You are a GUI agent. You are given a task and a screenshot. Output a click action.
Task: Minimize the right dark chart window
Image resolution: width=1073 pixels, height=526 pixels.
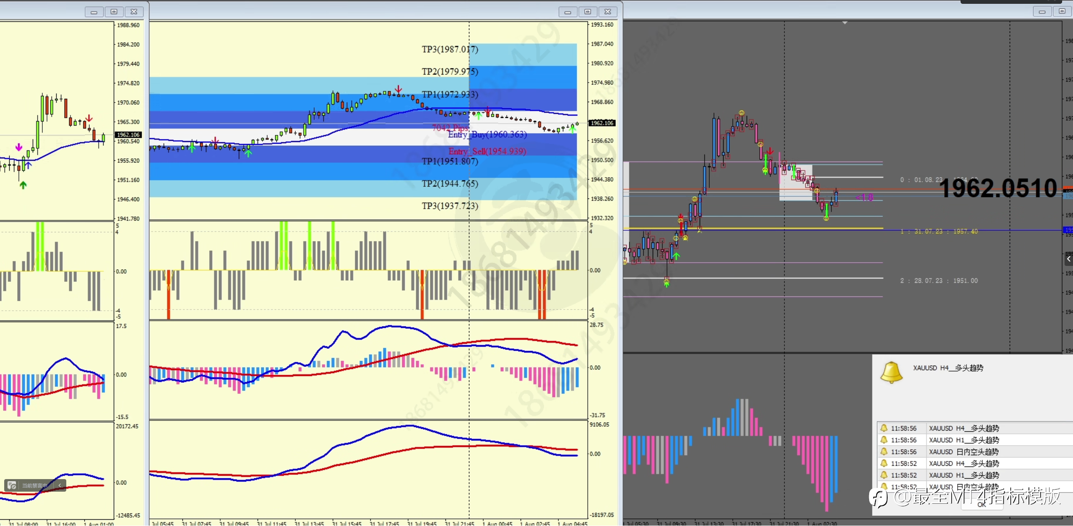coord(1042,12)
